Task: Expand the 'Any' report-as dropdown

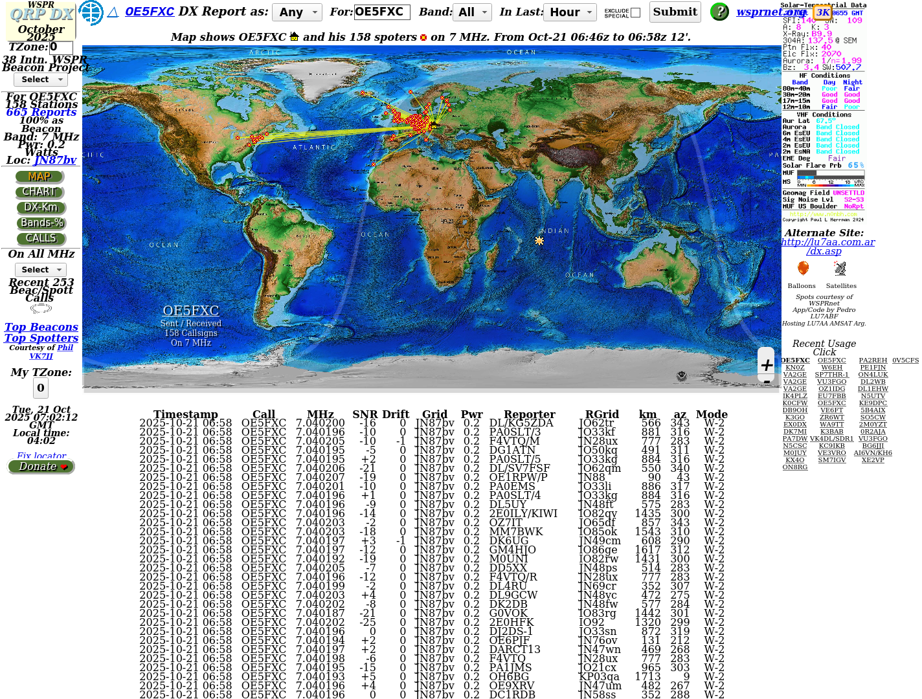Action: pos(297,12)
